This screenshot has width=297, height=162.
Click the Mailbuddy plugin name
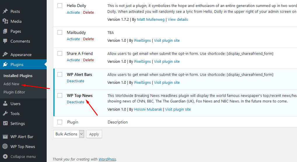(76, 32)
